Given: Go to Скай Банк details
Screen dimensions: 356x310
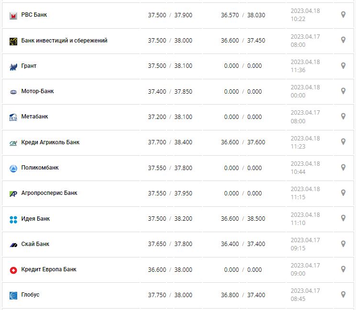Looking at the screenshot, I should 35,244.
